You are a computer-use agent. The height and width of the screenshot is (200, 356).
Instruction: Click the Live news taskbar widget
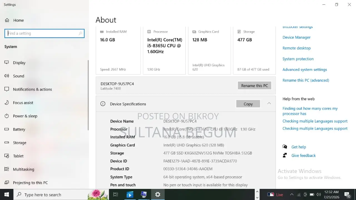point(275,195)
